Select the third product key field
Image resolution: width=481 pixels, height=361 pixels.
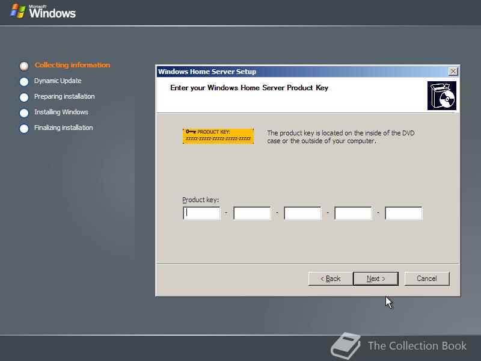click(x=302, y=213)
